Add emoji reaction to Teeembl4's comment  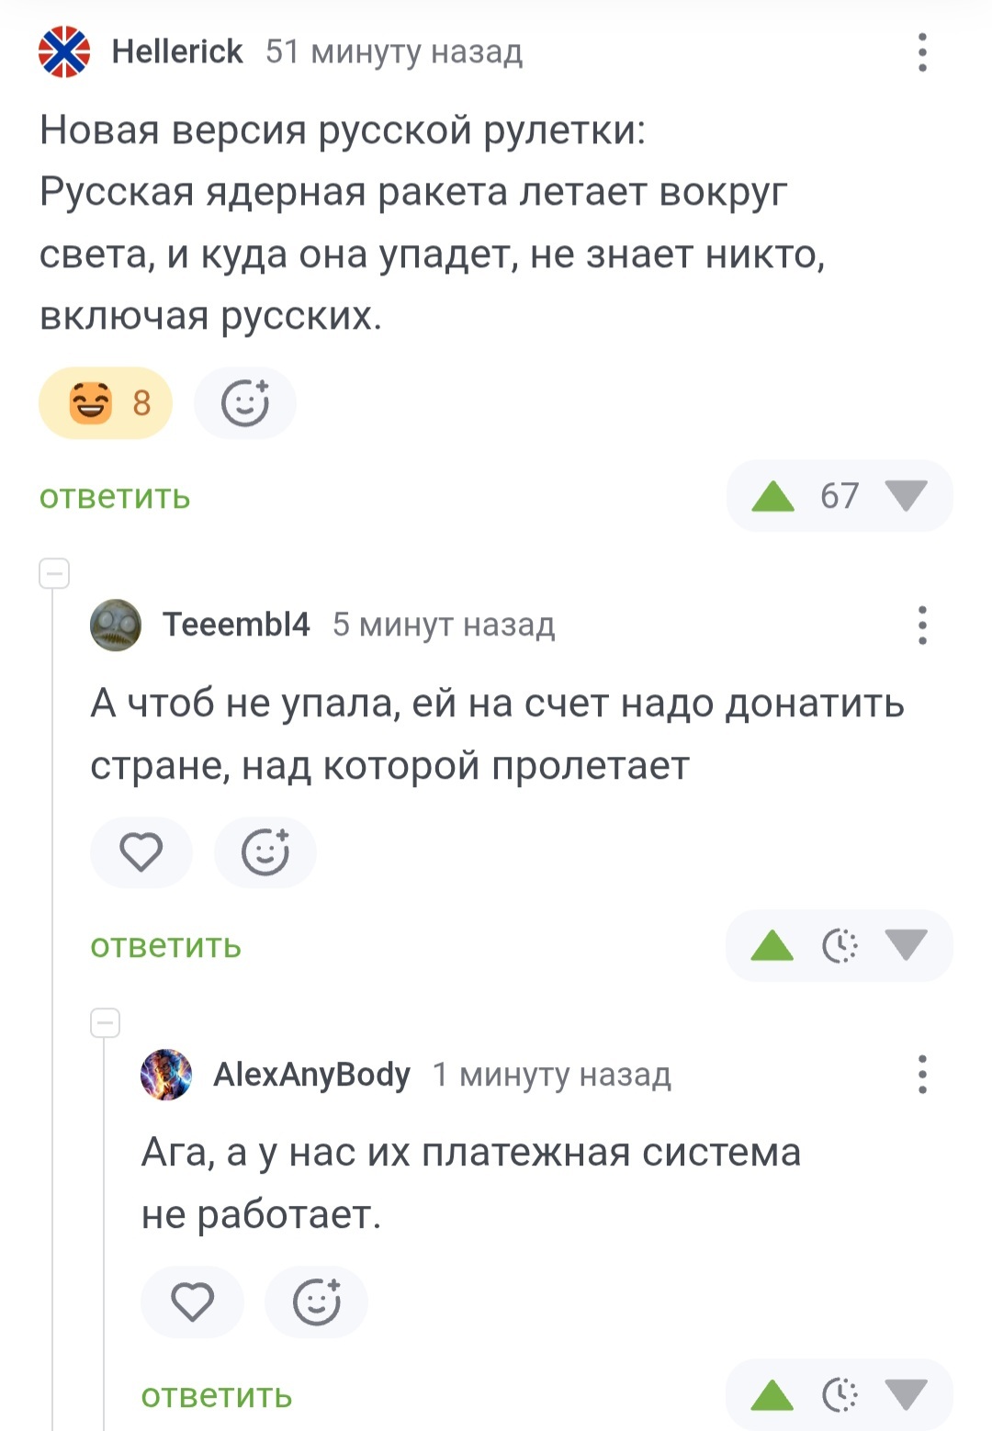265,852
